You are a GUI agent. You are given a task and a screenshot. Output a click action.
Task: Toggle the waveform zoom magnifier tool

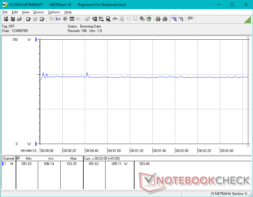click(174, 19)
